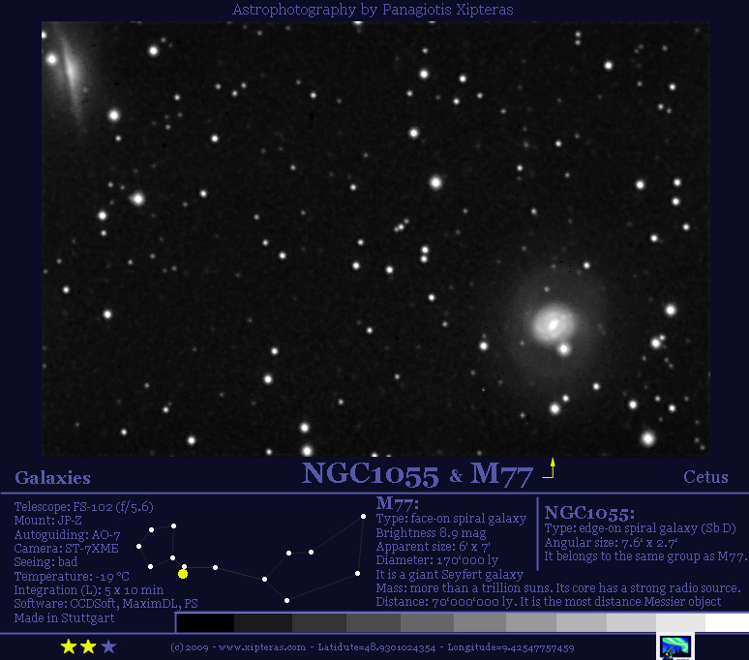Click 'It is a giant Seyfert galaxy' line
This screenshot has width=749, height=660.
click(449, 574)
